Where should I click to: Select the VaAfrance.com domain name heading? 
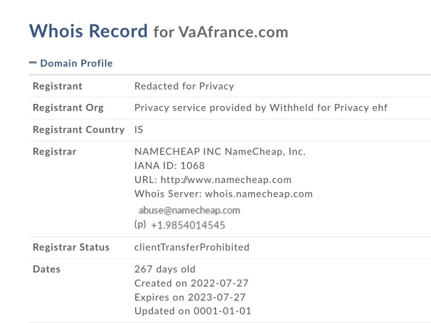click(233, 32)
